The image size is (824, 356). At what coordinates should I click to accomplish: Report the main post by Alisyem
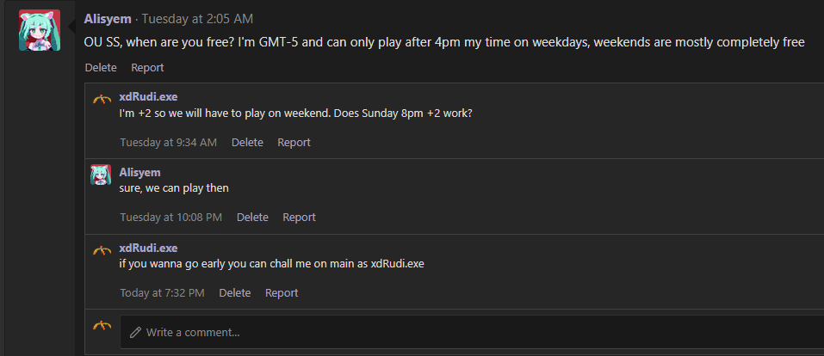point(147,67)
